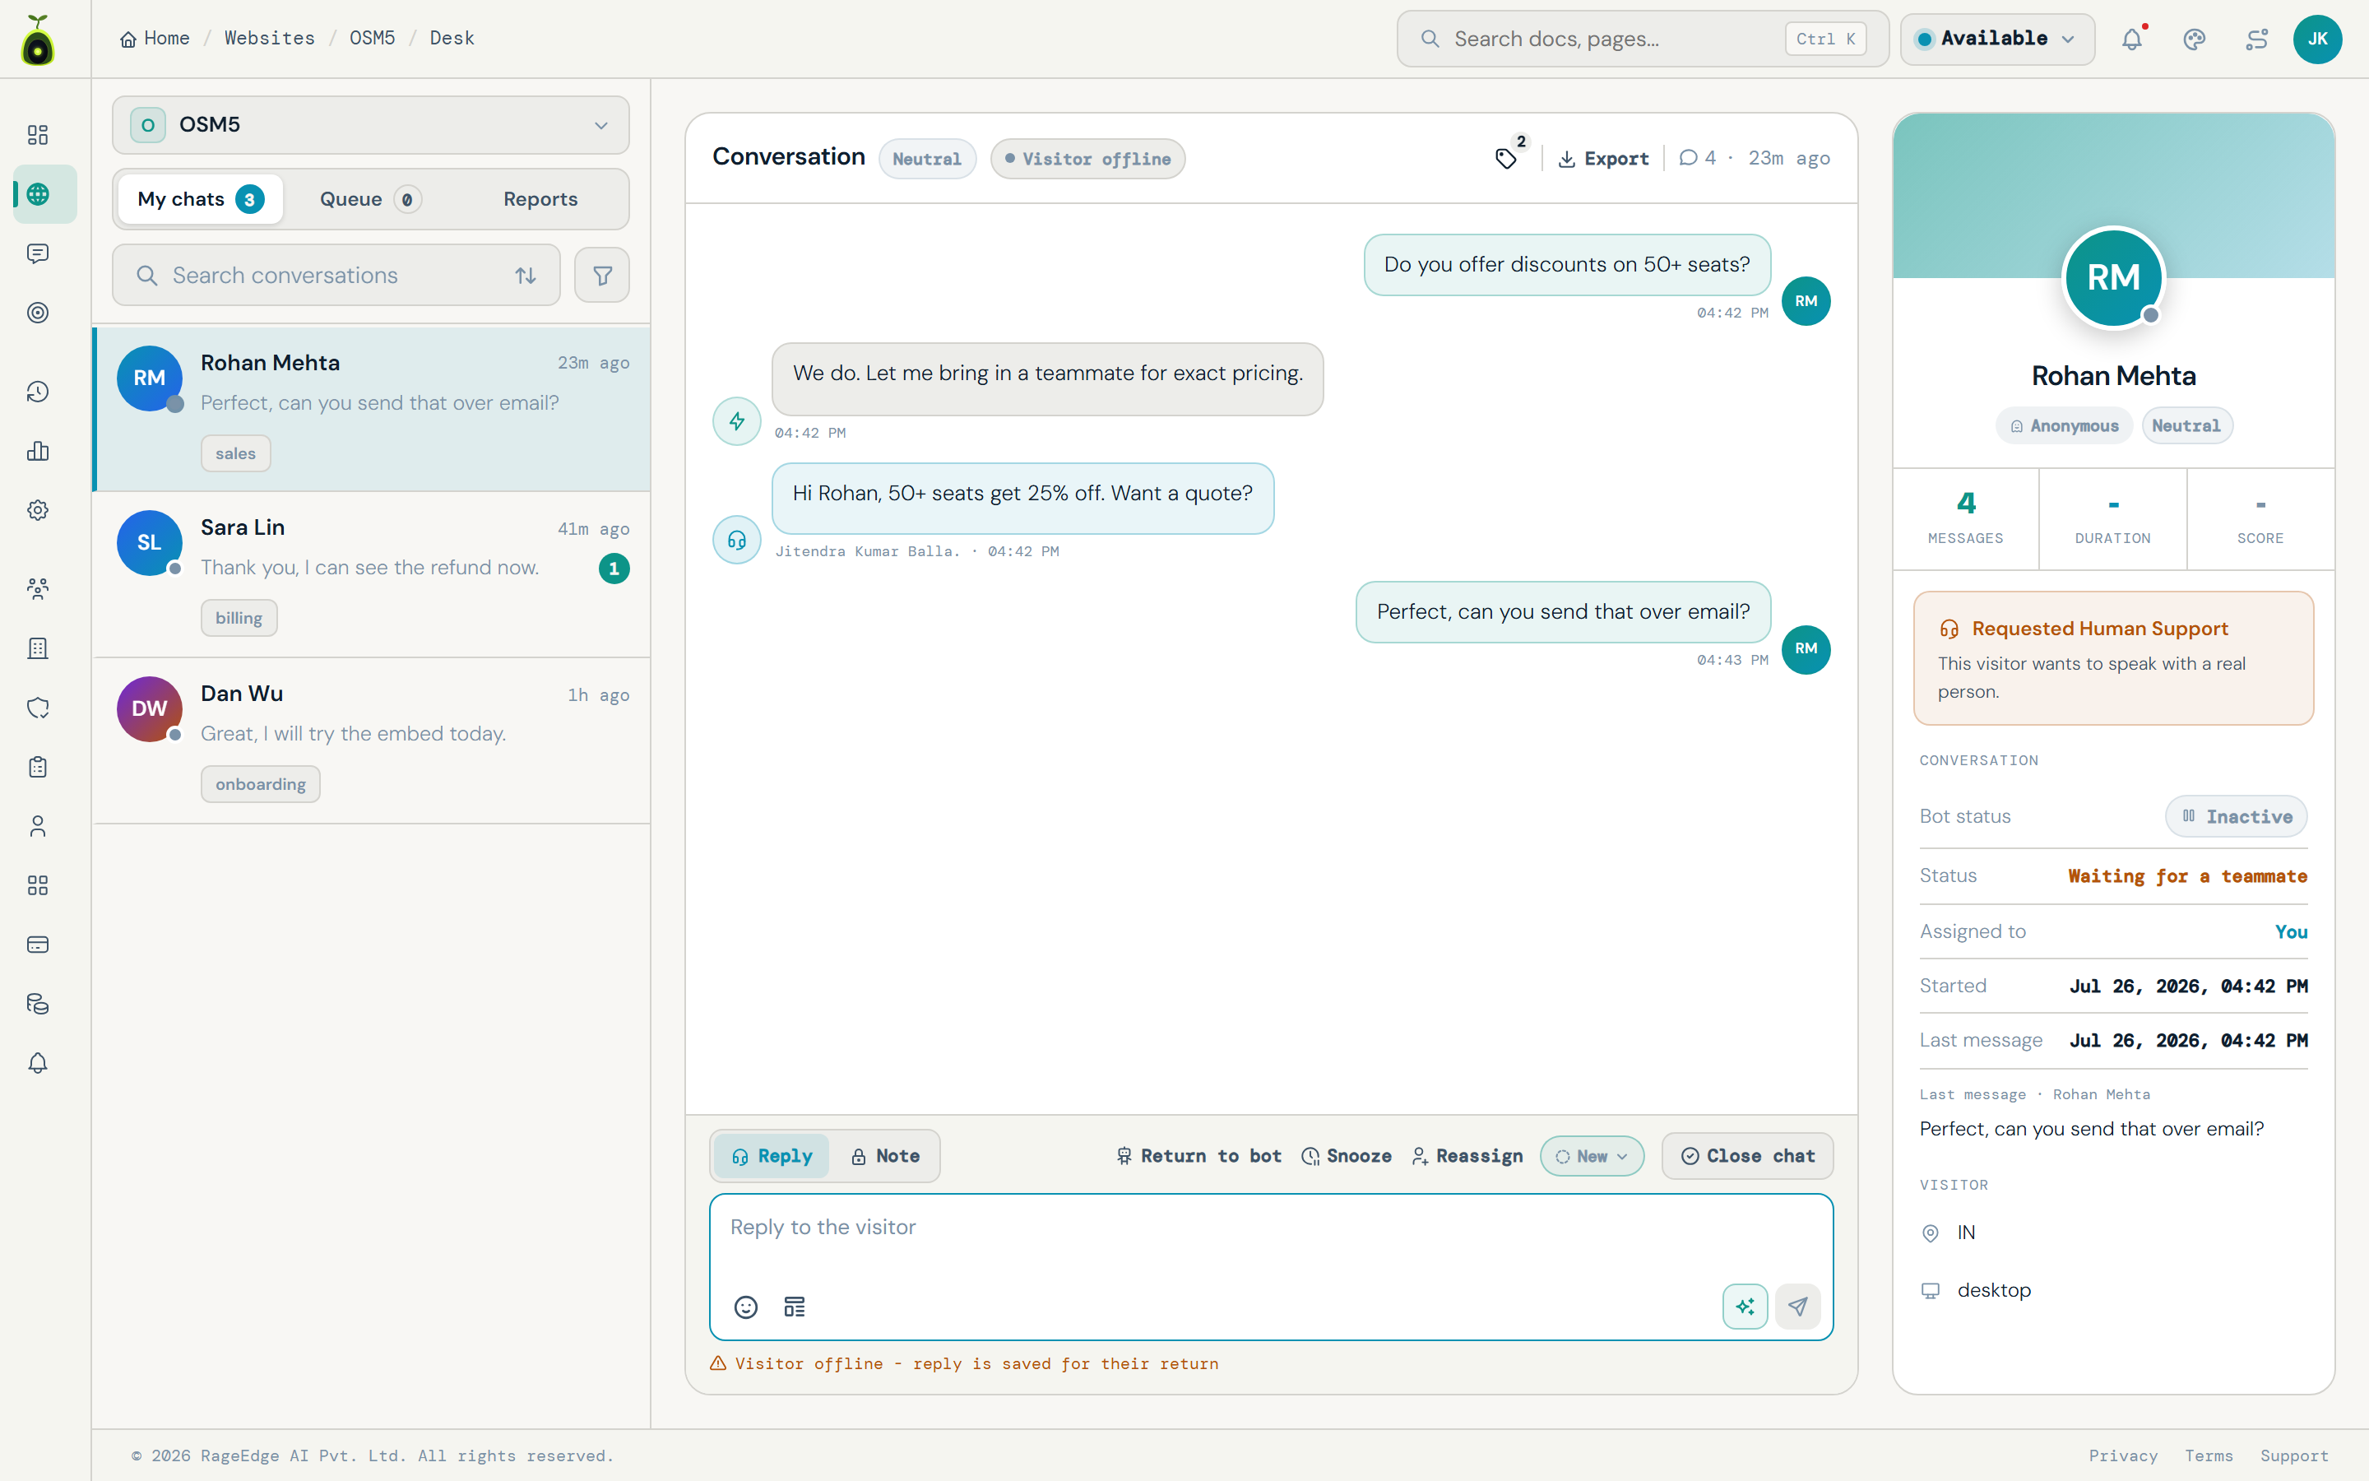2369x1481 pixels.
Task: Reassign the conversation
Action: (1467, 1156)
